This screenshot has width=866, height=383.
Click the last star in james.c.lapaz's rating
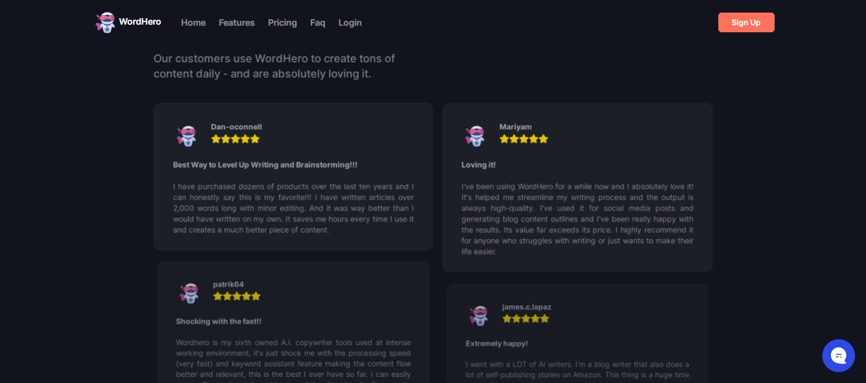click(x=545, y=318)
